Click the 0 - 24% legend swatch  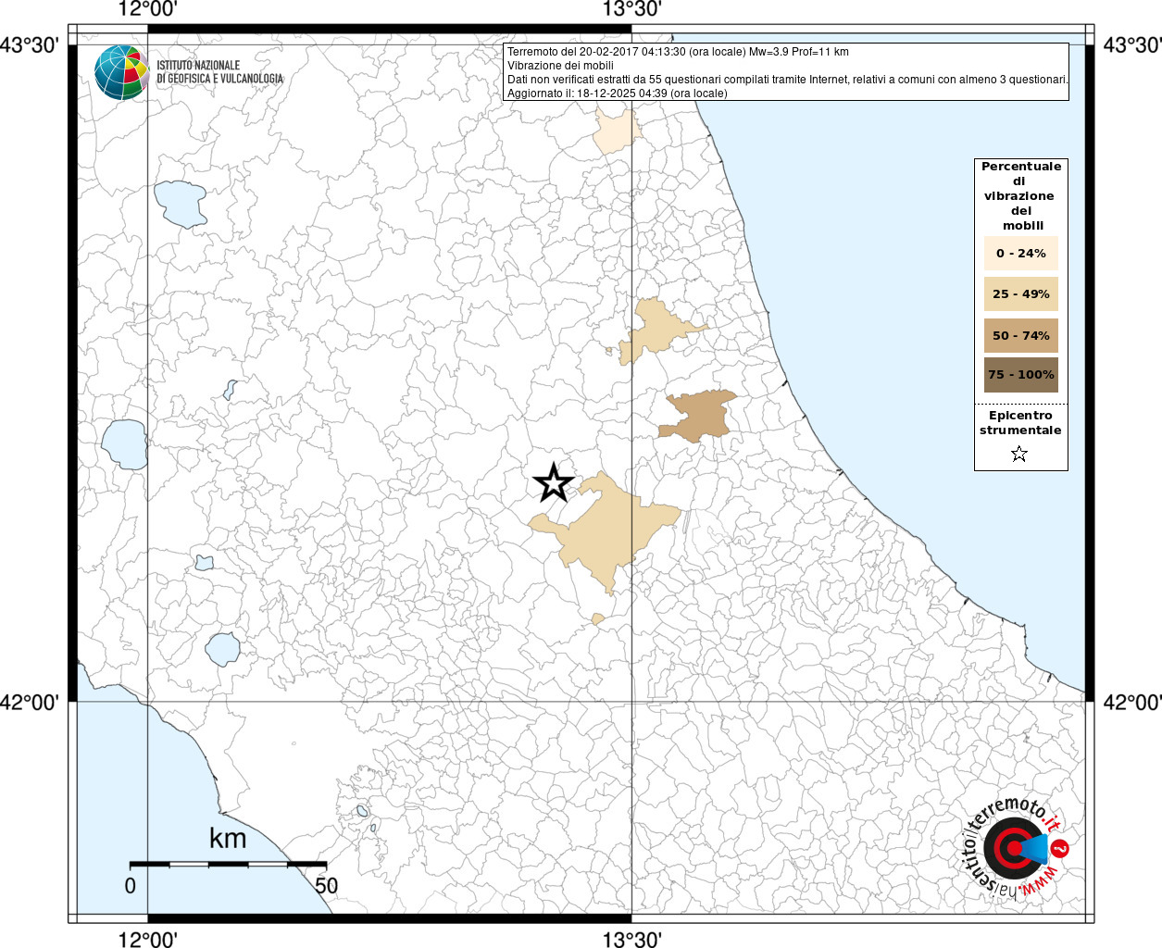1020,254
